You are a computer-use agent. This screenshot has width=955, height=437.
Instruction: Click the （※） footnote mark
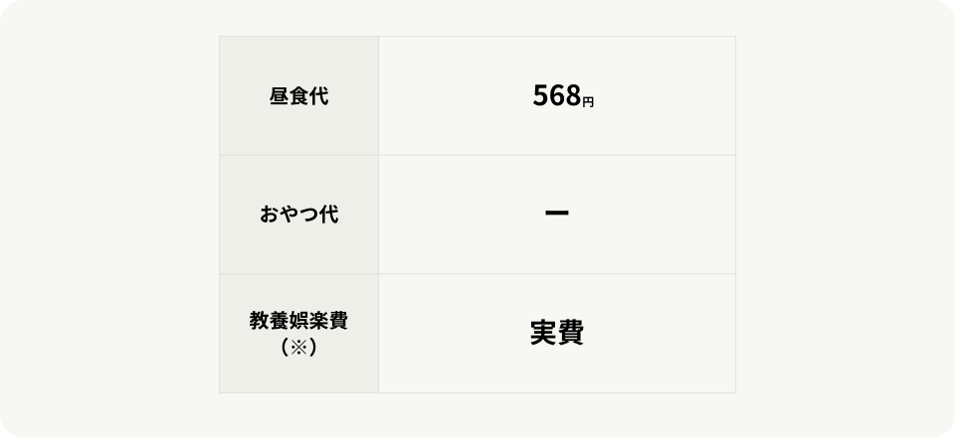pos(298,348)
